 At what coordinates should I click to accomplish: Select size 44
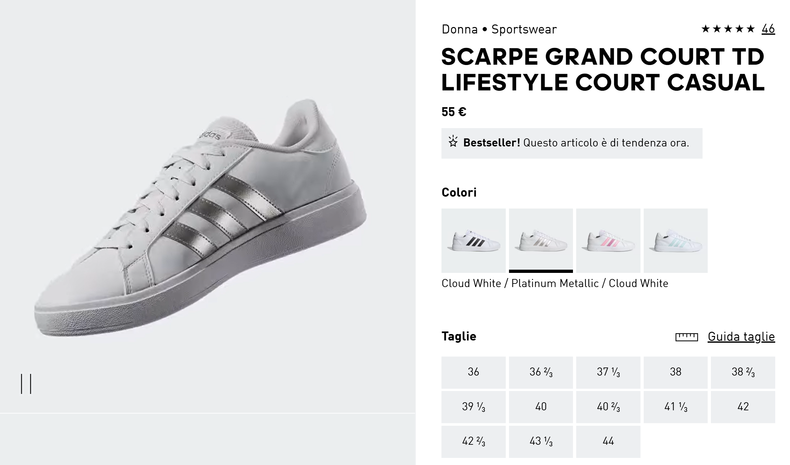608,441
